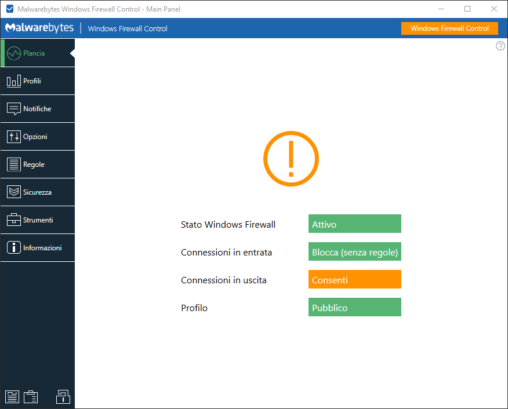The image size is (508, 409).
Task: Click the Windows Firewall Control header text
Action: [x=128, y=28]
